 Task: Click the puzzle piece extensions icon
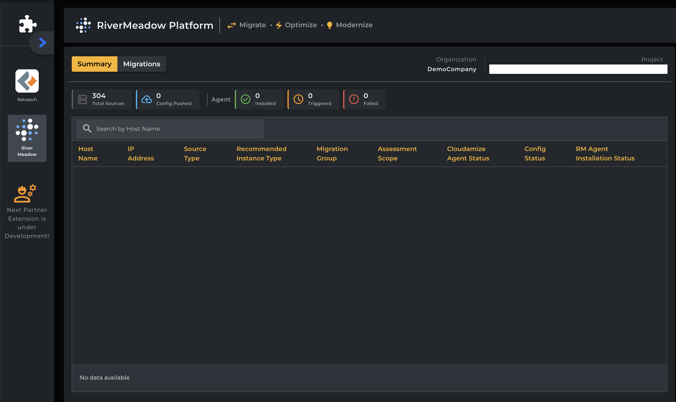(28, 24)
